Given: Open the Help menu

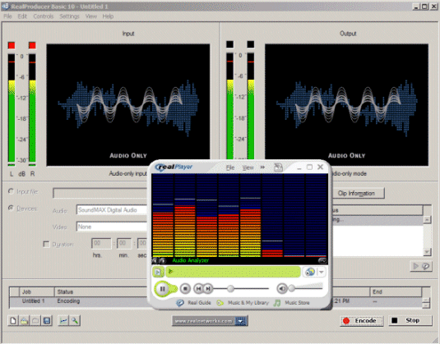Looking at the screenshot, I should pos(108,16).
